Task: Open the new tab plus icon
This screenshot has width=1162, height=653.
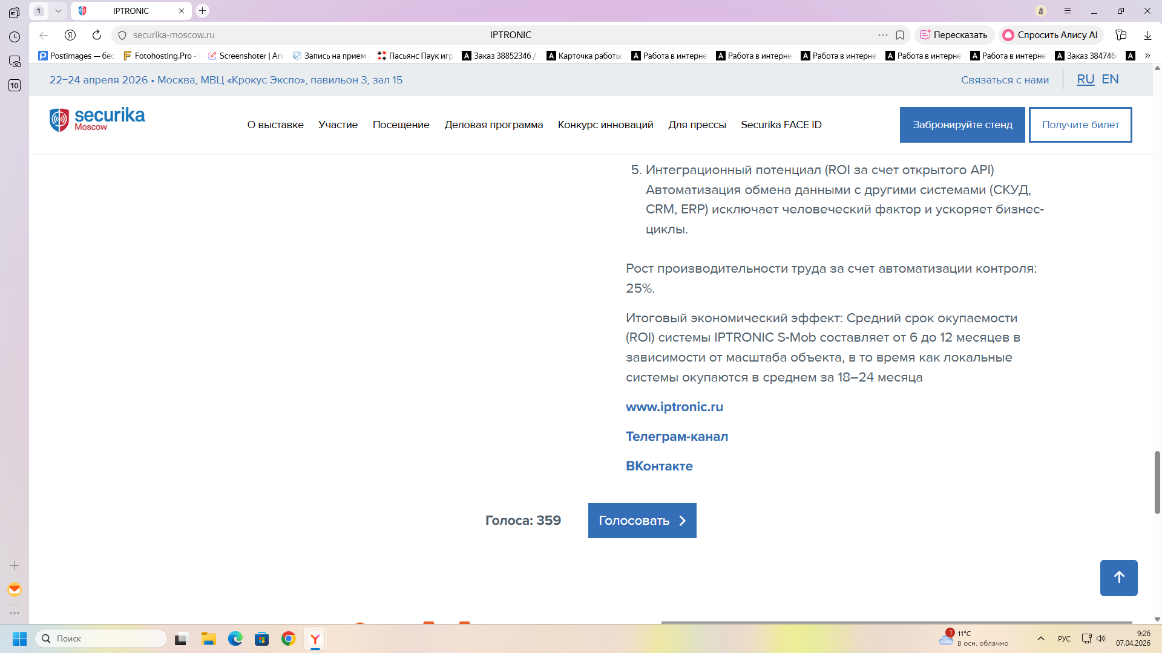Action: [x=203, y=11]
